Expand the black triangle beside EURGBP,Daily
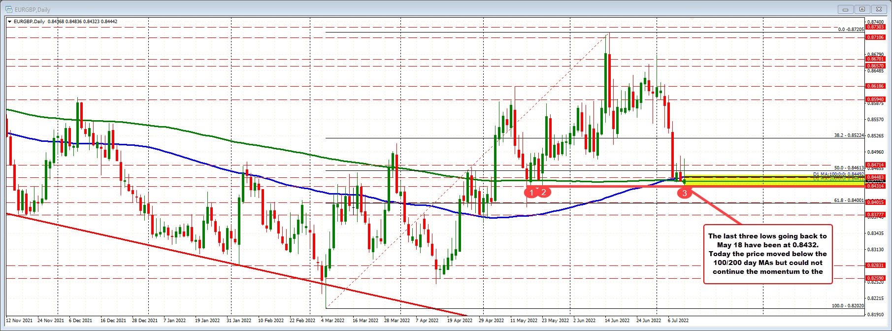 [x=10, y=22]
